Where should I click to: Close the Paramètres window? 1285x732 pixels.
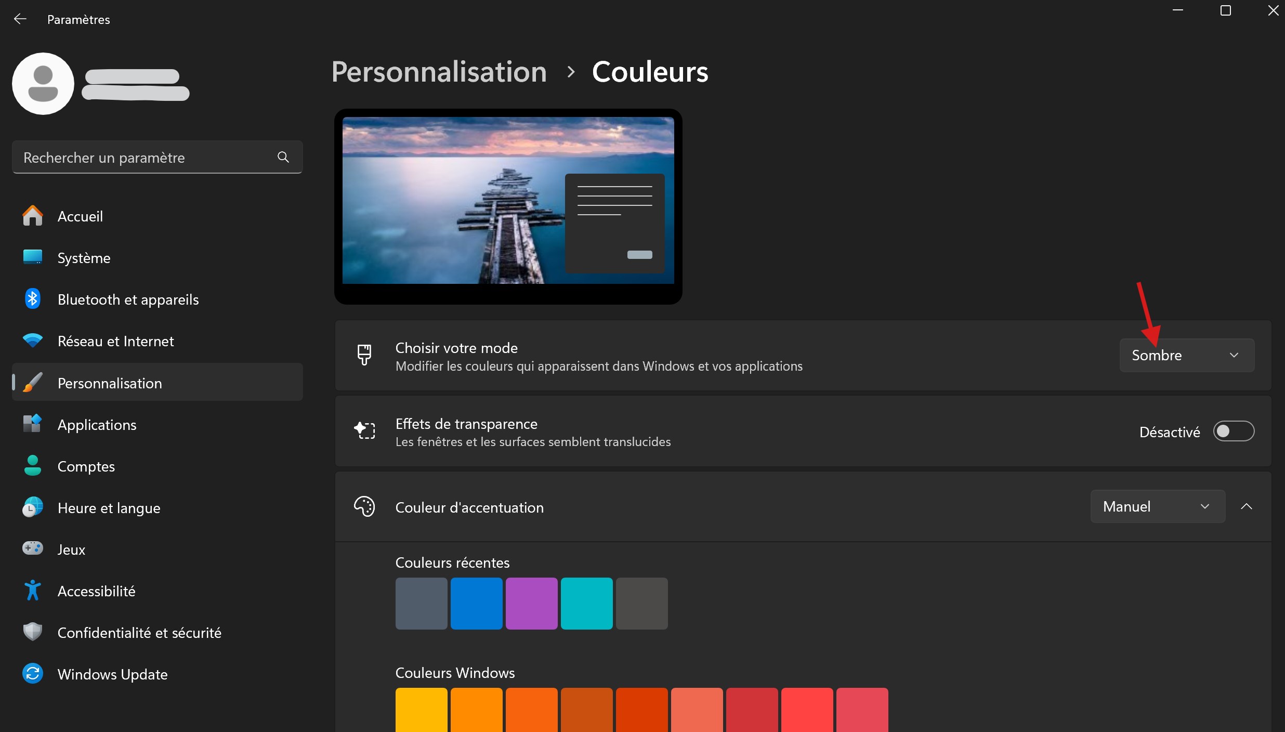pyautogui.click(x=1273, y=10)
